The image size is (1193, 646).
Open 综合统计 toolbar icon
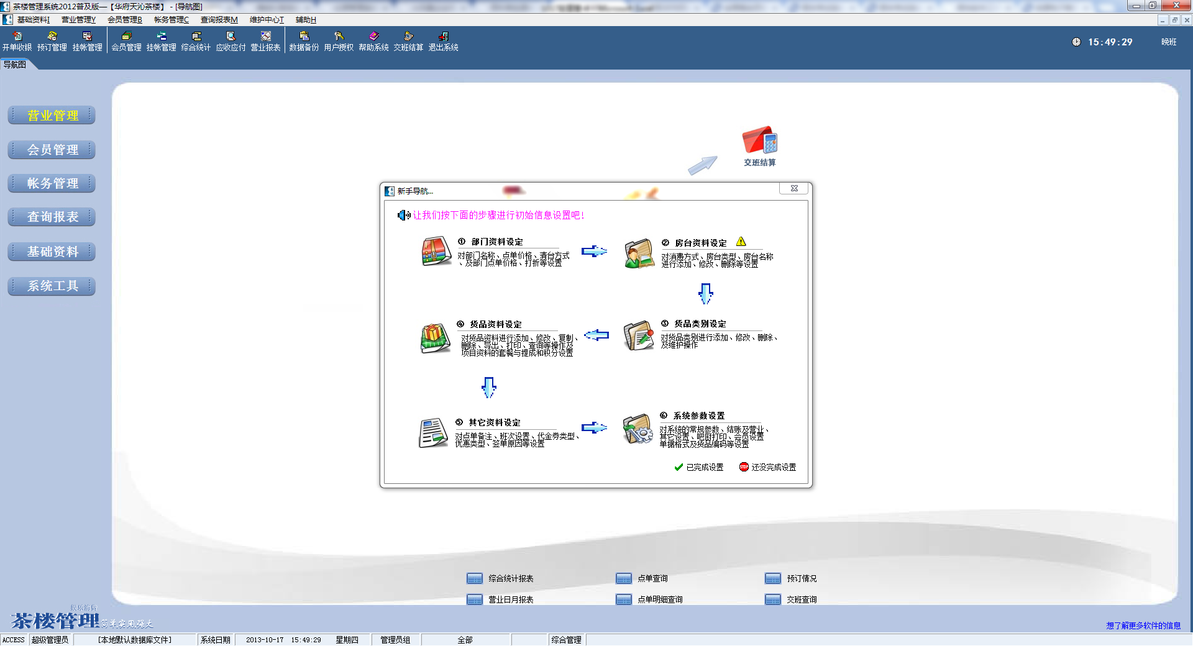196,41
